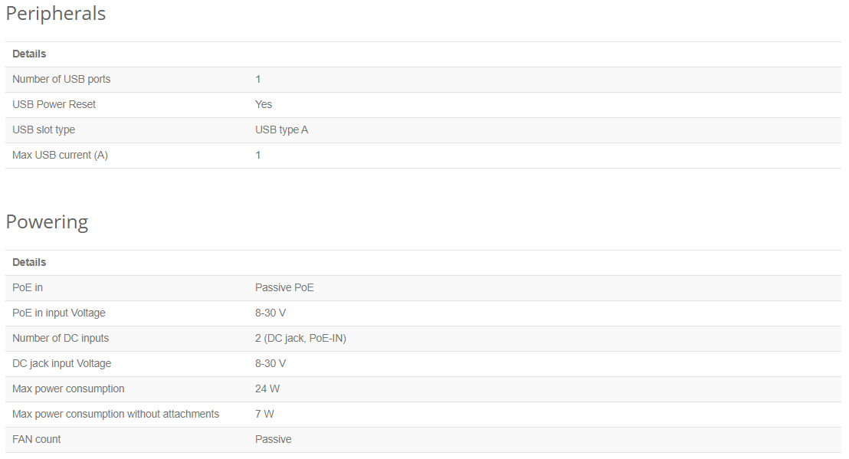Click Max power consumption without attachments label
This screenshot has height=459, width=849.
116,415
